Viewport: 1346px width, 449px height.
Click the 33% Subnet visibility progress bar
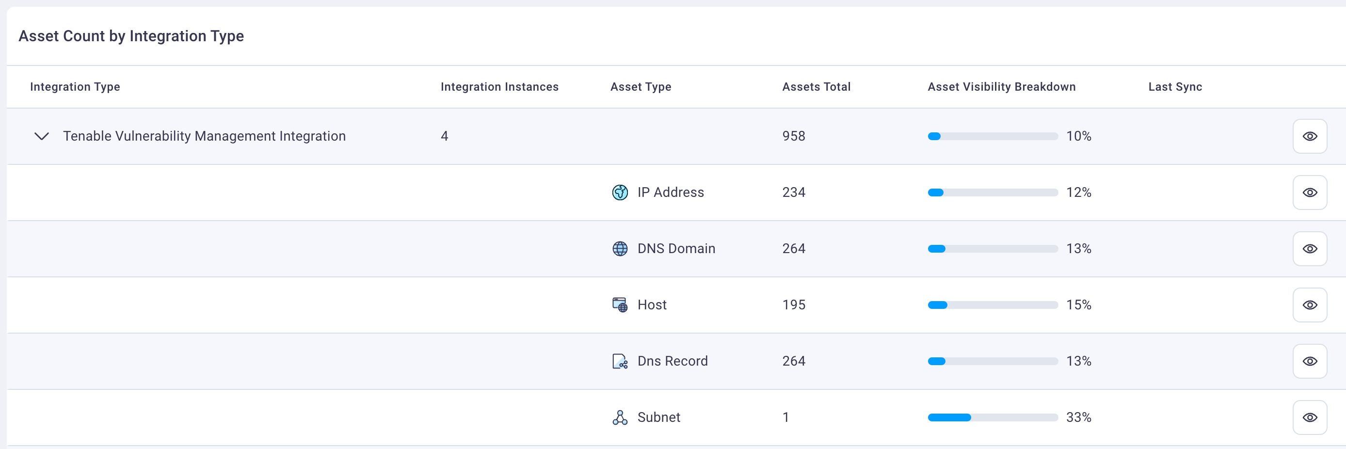click(x=993, y=417)
